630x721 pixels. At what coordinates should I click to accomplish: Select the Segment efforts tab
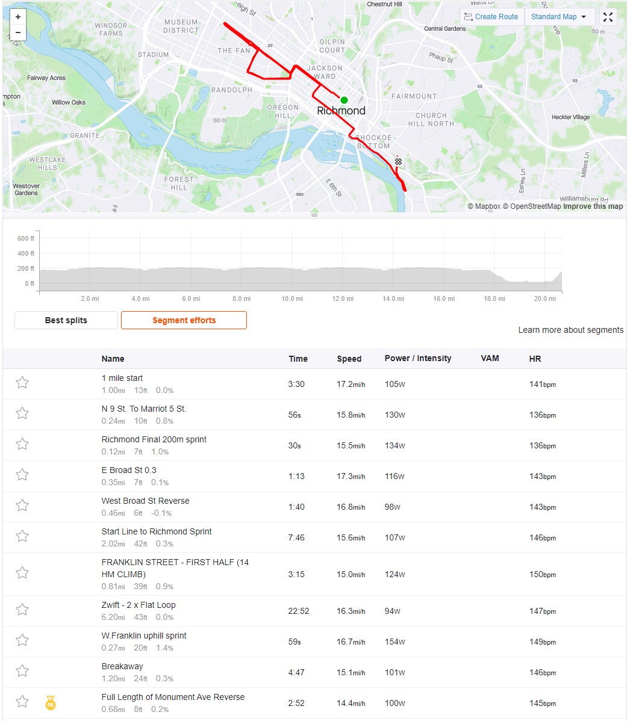point(184,320)
